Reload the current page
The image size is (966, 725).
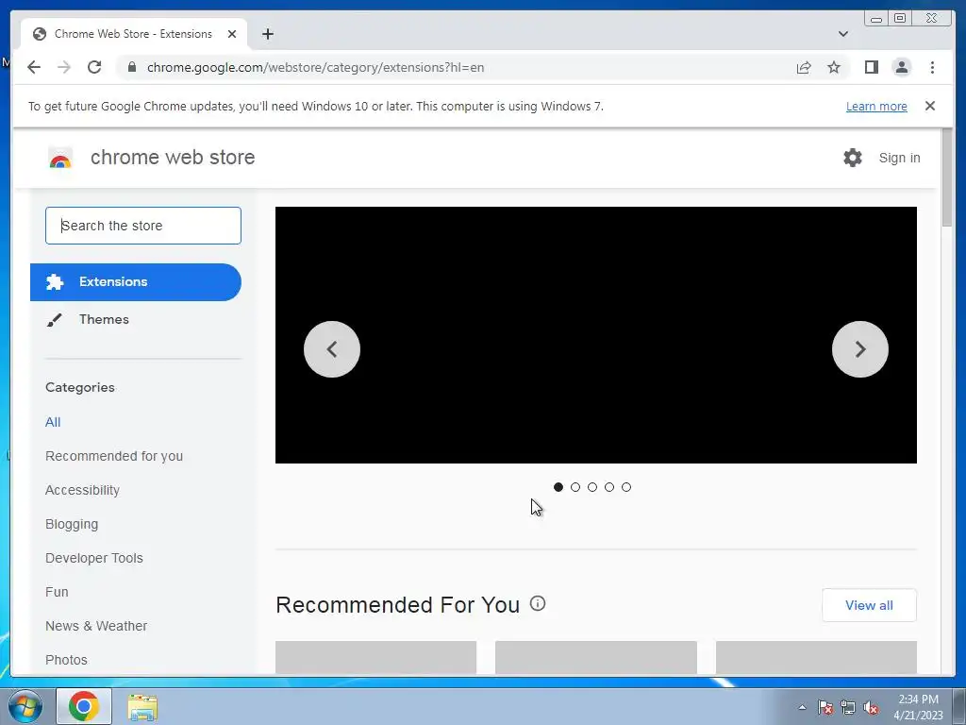tap(94, 67)
